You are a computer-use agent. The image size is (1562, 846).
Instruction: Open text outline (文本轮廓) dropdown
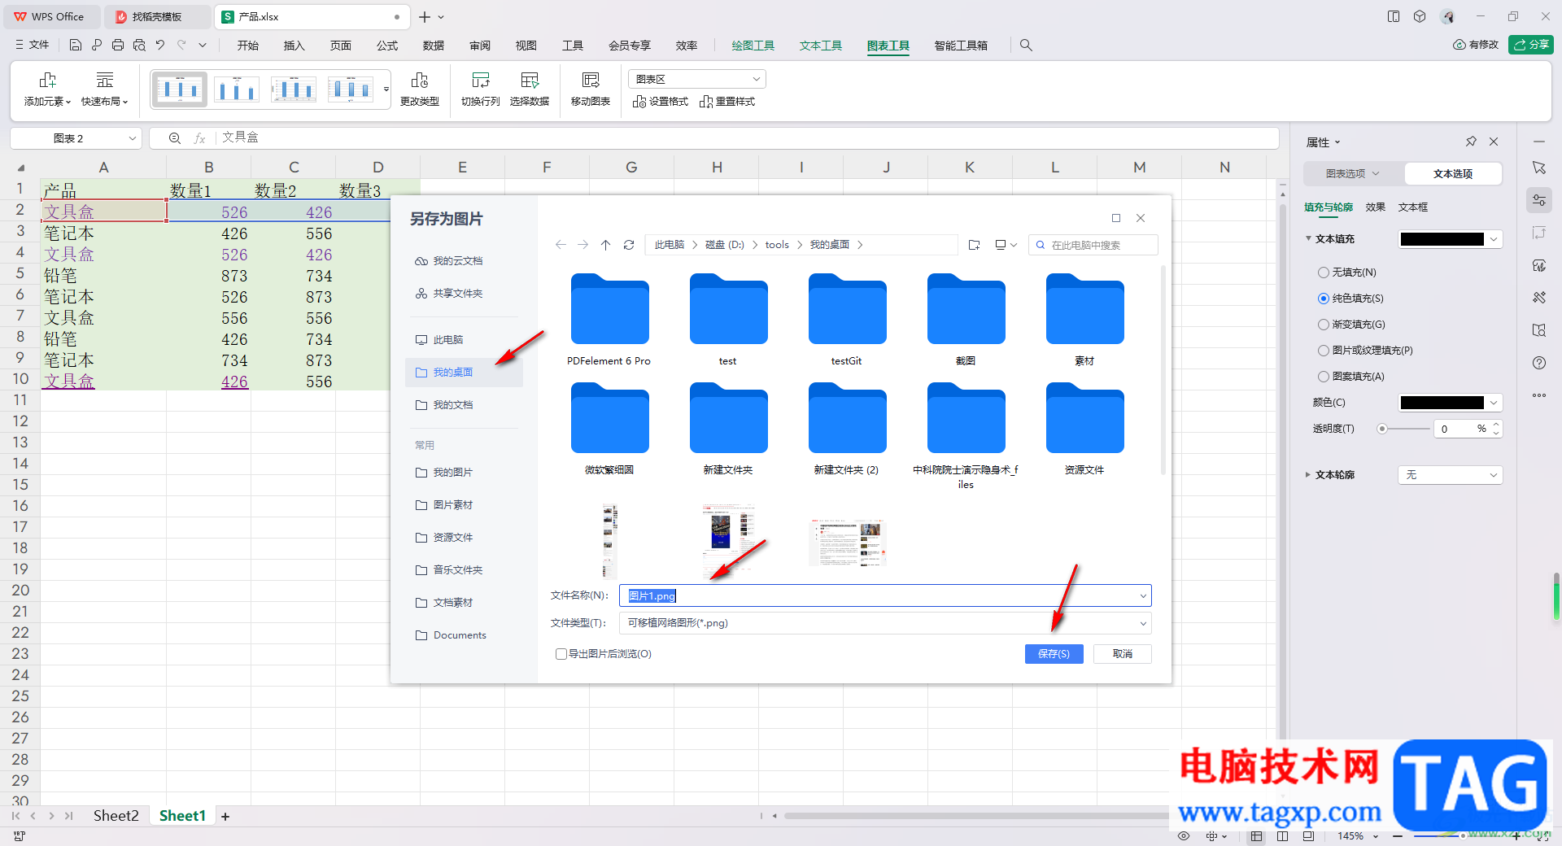(1451, 475)
